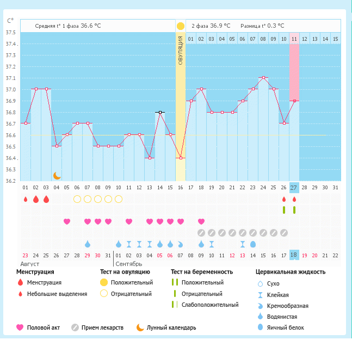Image resolution: width=352 pixels, height=340 pixels.
Task: Click the 37.1 peak temperature point on day 24
Action: [263, 78]
